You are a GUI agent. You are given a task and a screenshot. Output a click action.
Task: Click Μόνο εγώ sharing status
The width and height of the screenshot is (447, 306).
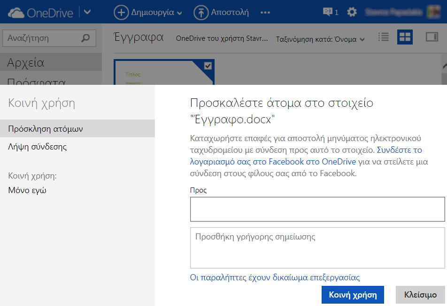click(27, 190)
